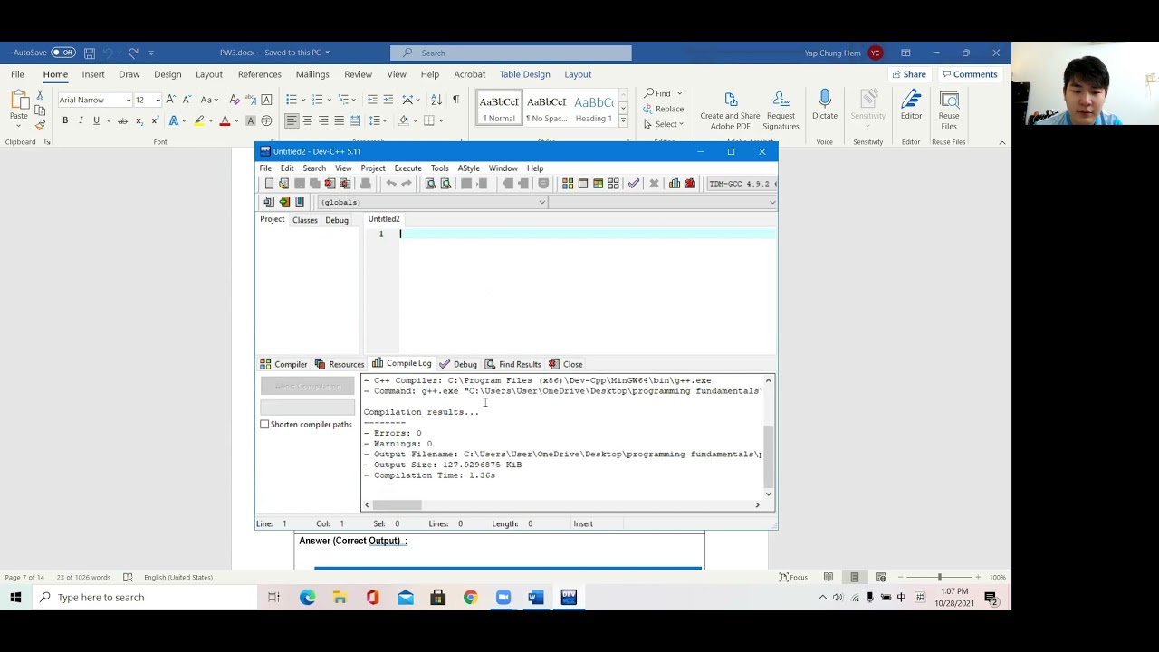
Task: Click Run icon in Dev-C++ toolbar
Action: point(583,184)
